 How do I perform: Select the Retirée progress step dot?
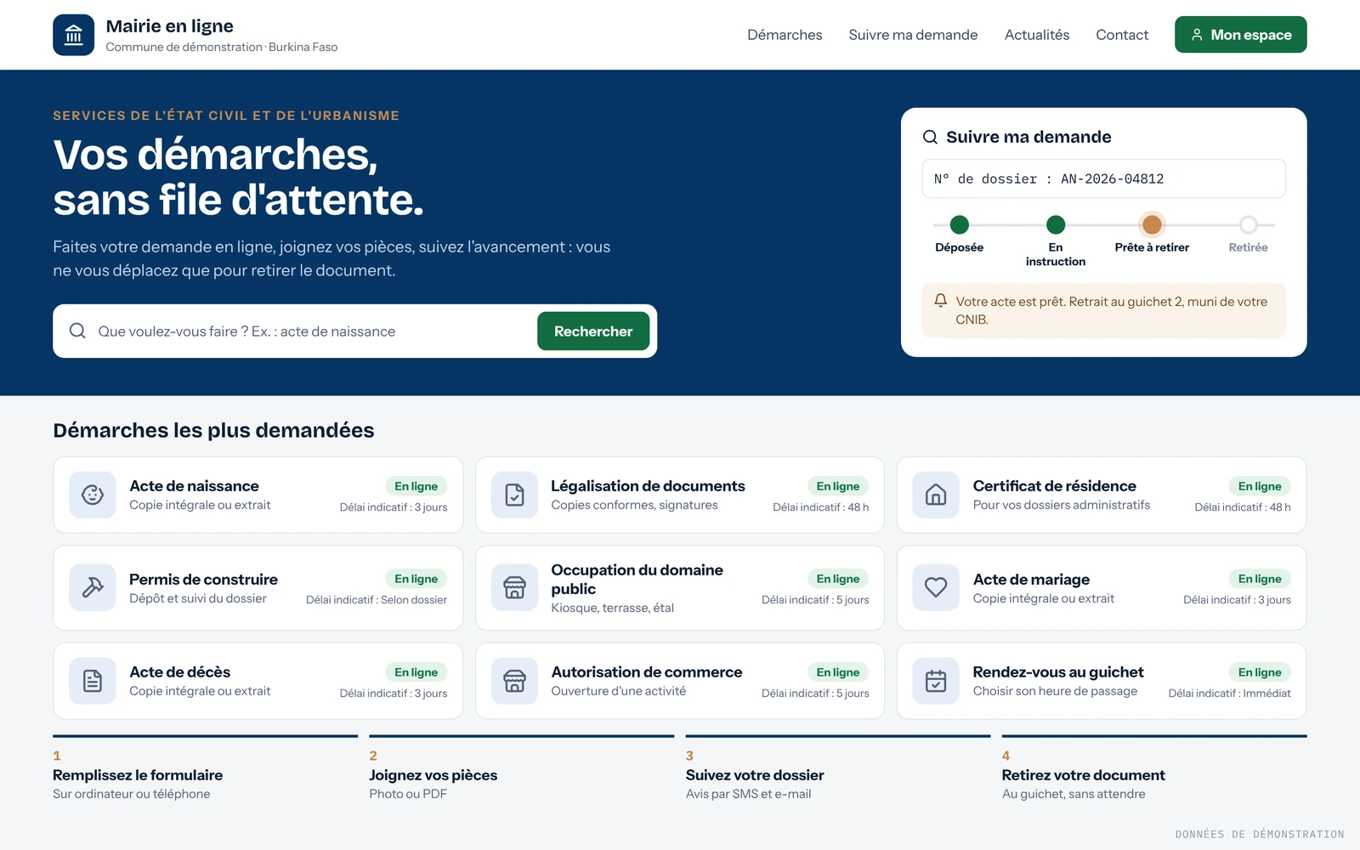1249,224
